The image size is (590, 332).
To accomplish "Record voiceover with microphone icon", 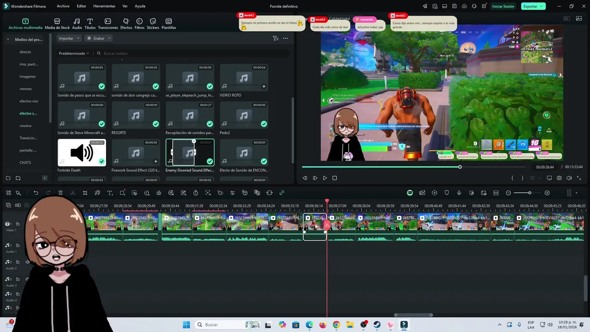I will tap(459, 193).
